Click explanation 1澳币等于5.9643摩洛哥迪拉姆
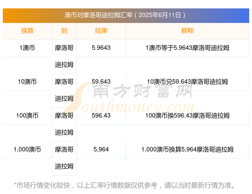Image resolution: width=252 pixels, height=194 pixels. pos(187,48)
